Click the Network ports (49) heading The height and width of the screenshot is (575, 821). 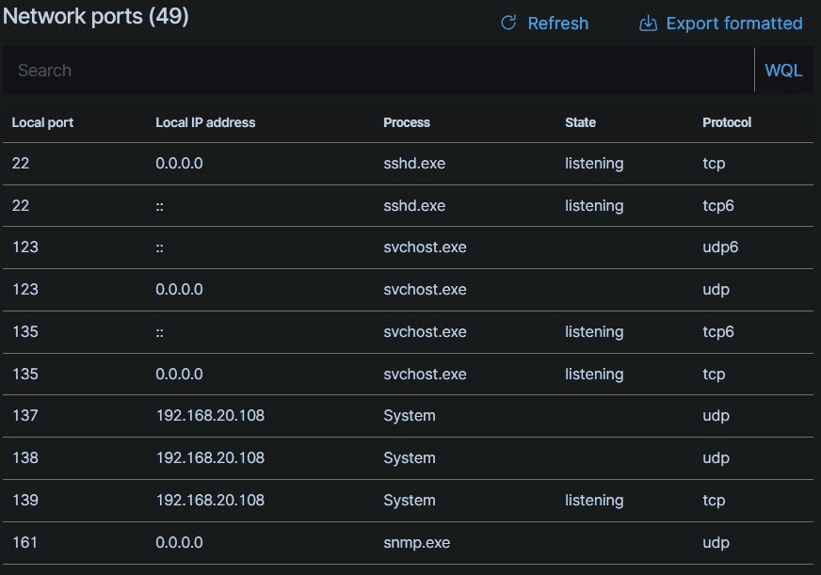(x=96, y=17)
